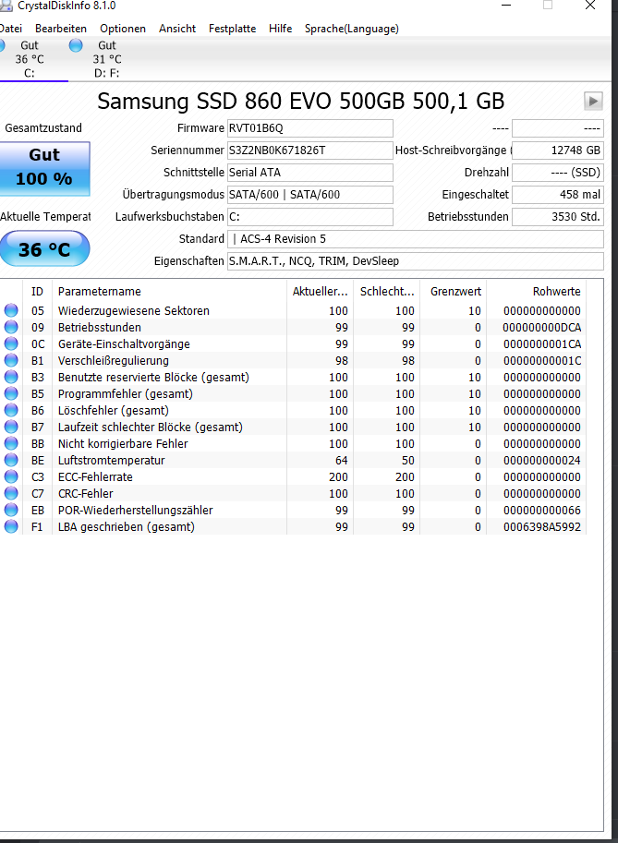Click the current value 200 of ECC-Fehlerrate

pos(338,476)
